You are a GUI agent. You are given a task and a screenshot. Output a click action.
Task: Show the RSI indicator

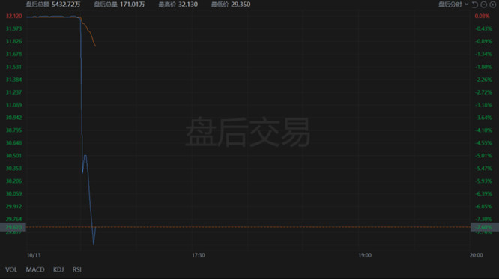76,269
